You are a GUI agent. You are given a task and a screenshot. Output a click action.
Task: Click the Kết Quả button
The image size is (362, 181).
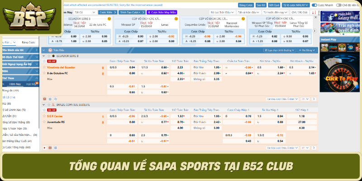[274, 5]
